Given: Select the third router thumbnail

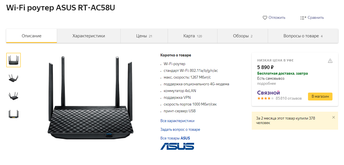Looking at the screenshot, I should coord(14,96).
